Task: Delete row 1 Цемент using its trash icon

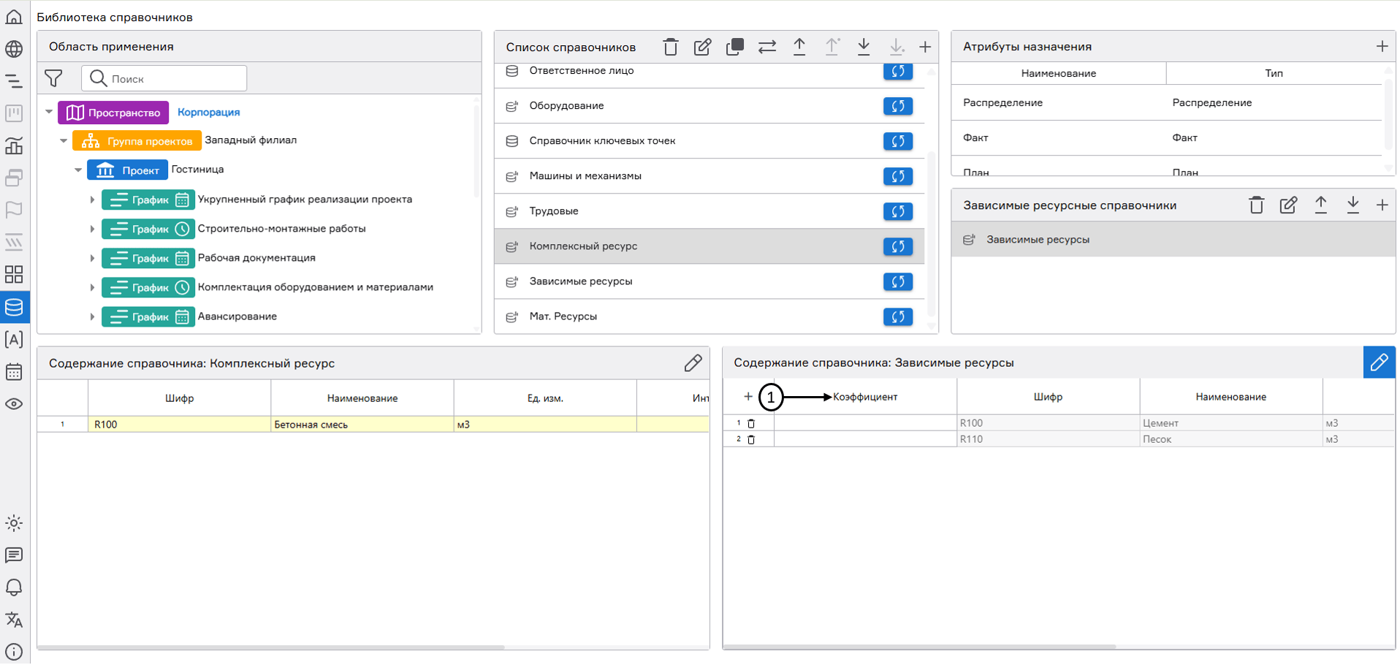Action: pos(751,423)
